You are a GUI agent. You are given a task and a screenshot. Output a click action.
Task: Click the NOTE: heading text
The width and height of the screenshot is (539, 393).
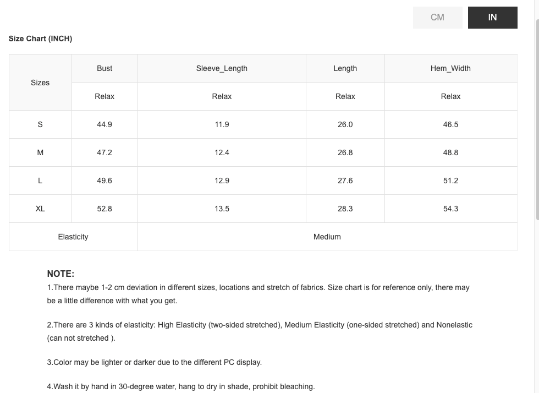61,274
